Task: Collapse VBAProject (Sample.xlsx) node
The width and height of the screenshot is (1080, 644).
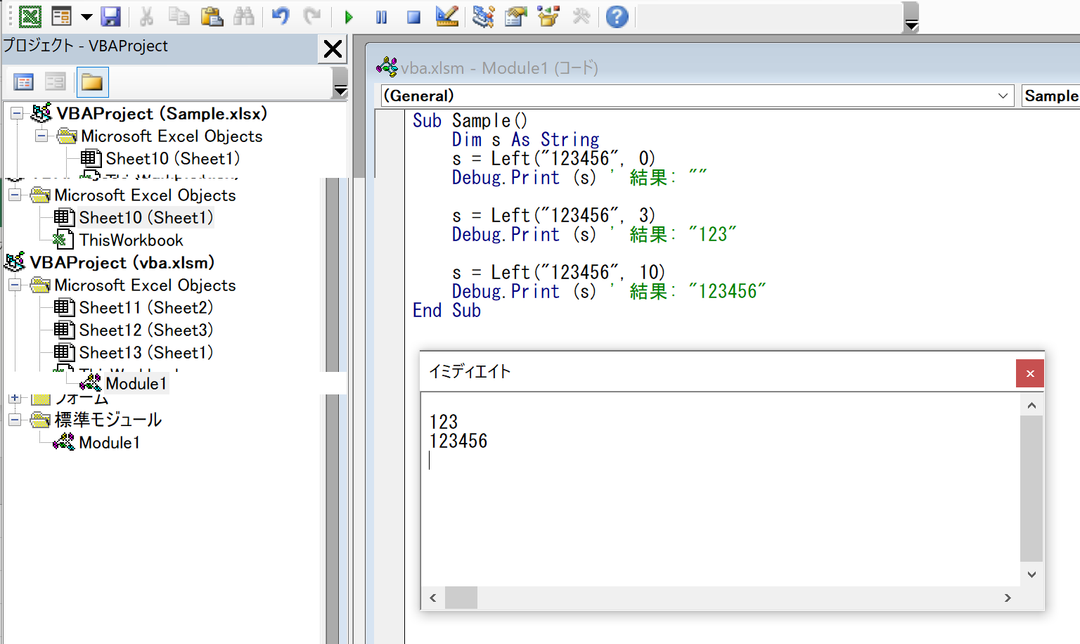Action: tap(16, 113)
